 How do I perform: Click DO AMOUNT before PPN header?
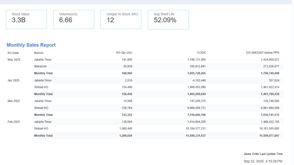[x=262, y=53]
